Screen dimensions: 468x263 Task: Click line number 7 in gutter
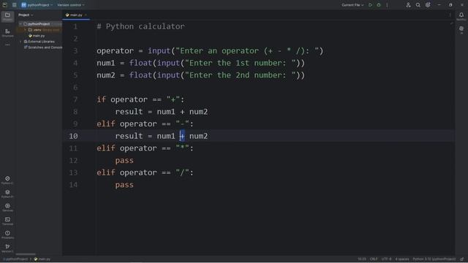pyautogui.click(x=75, y=99)
